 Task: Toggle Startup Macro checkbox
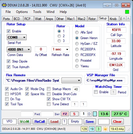click(x=49, y=89)
